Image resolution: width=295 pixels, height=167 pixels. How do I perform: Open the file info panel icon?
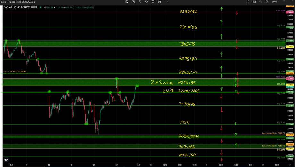pos(153,2)
